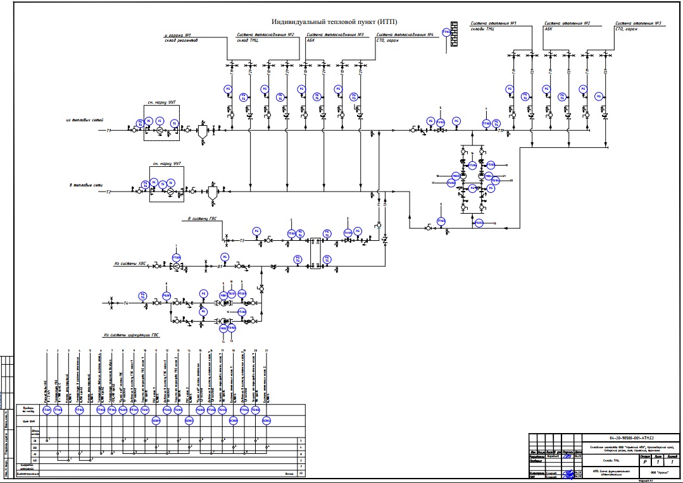683x483 pixels.
Task: Click the T3 pipe label on the ГВС line
Action: pos(242,240)
